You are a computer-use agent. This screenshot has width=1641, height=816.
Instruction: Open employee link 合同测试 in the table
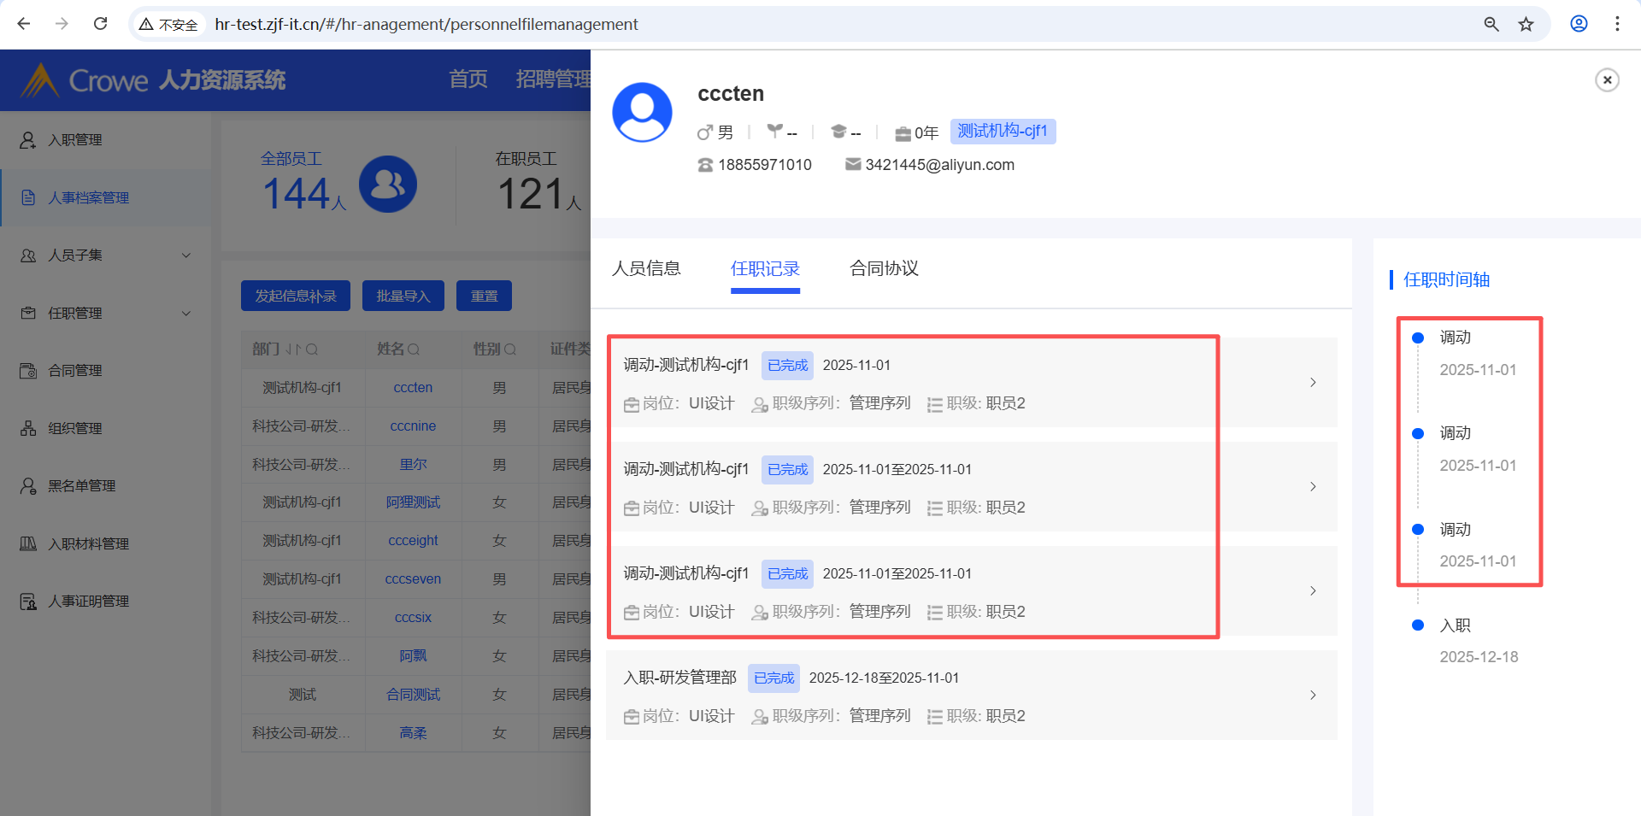coord(413,695)
